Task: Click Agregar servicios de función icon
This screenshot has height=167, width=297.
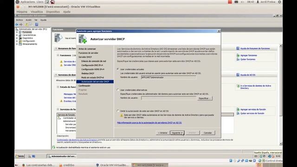Action: [238, 109]
